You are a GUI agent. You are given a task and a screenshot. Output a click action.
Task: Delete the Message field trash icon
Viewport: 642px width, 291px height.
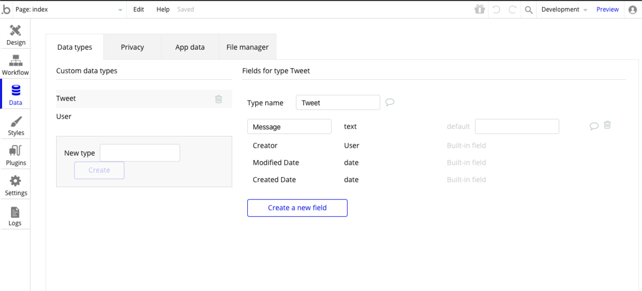[607, 125]
